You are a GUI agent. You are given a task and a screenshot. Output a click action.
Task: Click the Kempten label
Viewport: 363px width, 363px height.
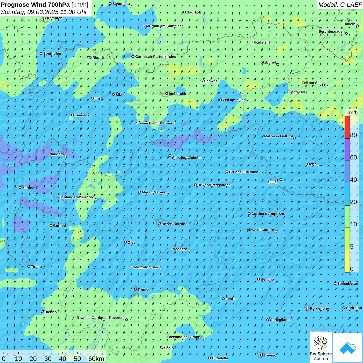pos(55,18)
